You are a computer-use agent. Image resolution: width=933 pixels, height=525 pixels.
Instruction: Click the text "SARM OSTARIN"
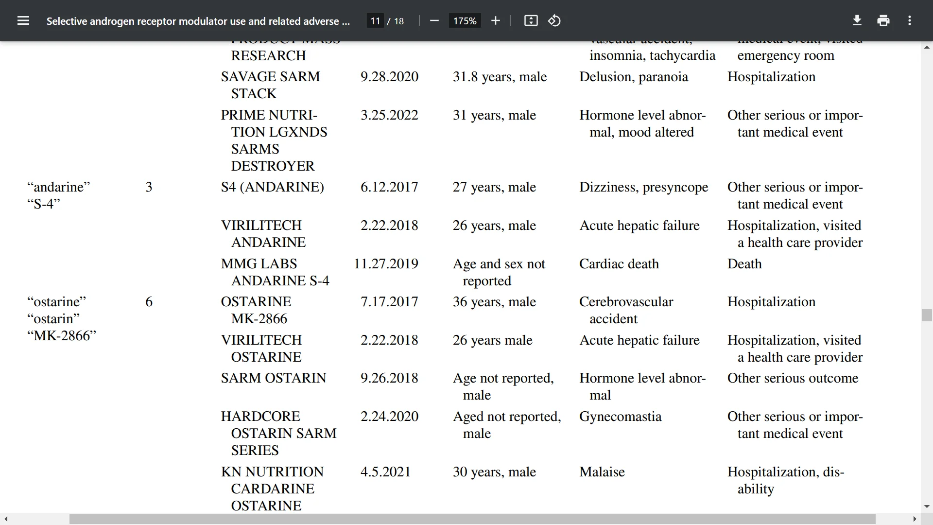tap(274, 378)
